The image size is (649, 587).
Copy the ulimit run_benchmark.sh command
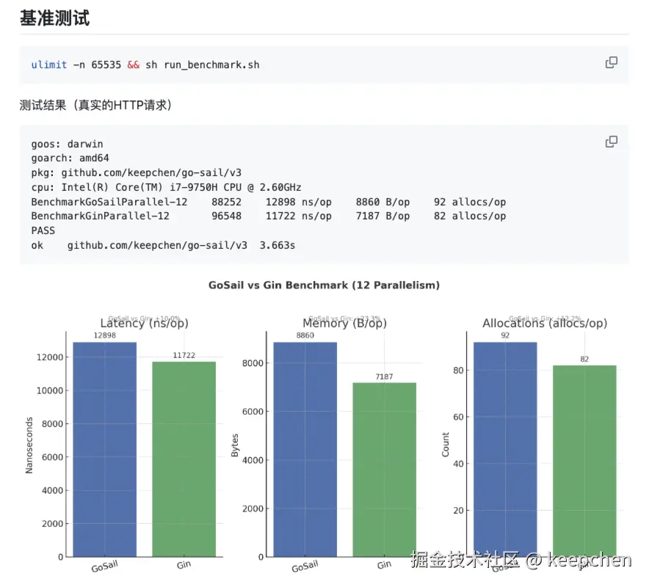tap(611, 62)
